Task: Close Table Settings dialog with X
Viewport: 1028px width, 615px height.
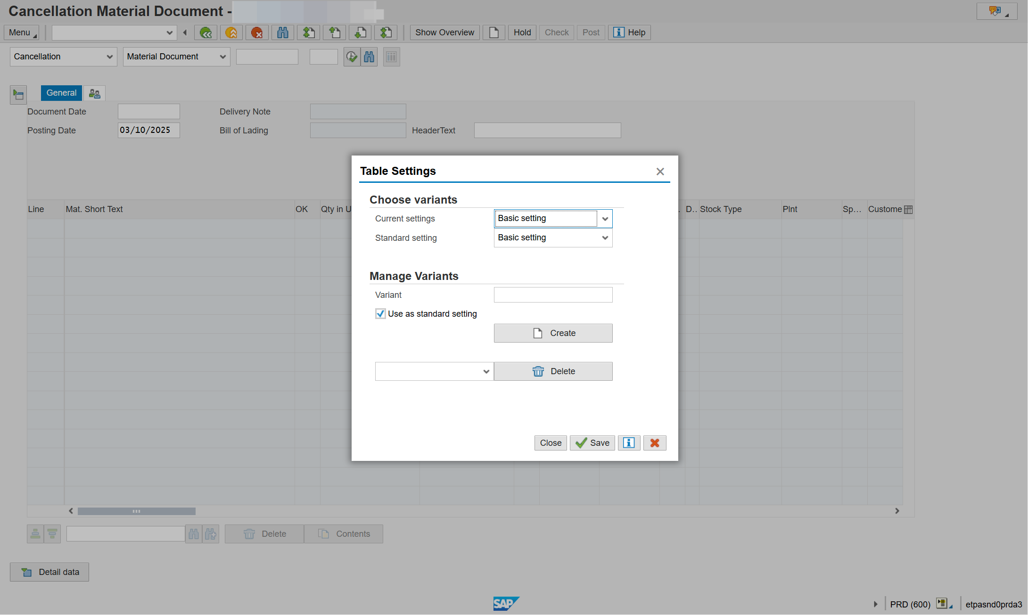Action: 660,172
